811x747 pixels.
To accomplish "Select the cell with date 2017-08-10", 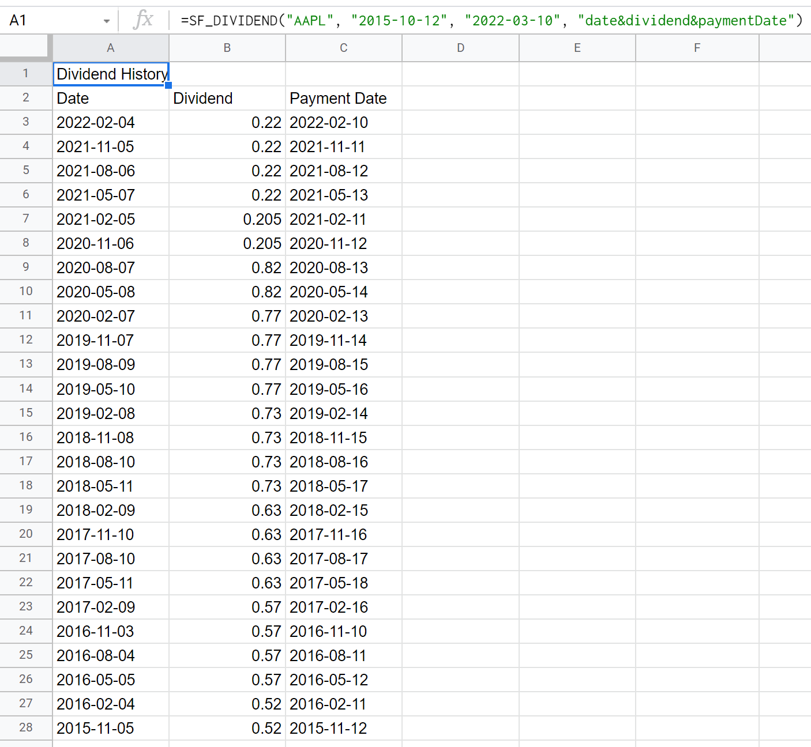I will coord(111,559).
